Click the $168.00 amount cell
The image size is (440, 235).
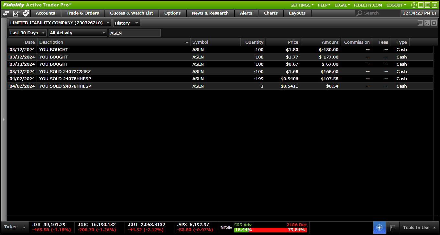pyautogui.click(x=330, y=72)
